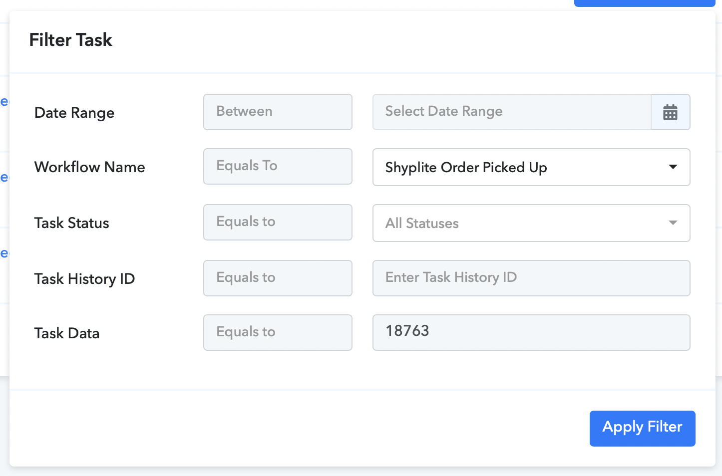The height and width of the screenshot is (476, 722).
Task: Click the Equals to operator for Task History ID
Action: (x=278, y=278)
